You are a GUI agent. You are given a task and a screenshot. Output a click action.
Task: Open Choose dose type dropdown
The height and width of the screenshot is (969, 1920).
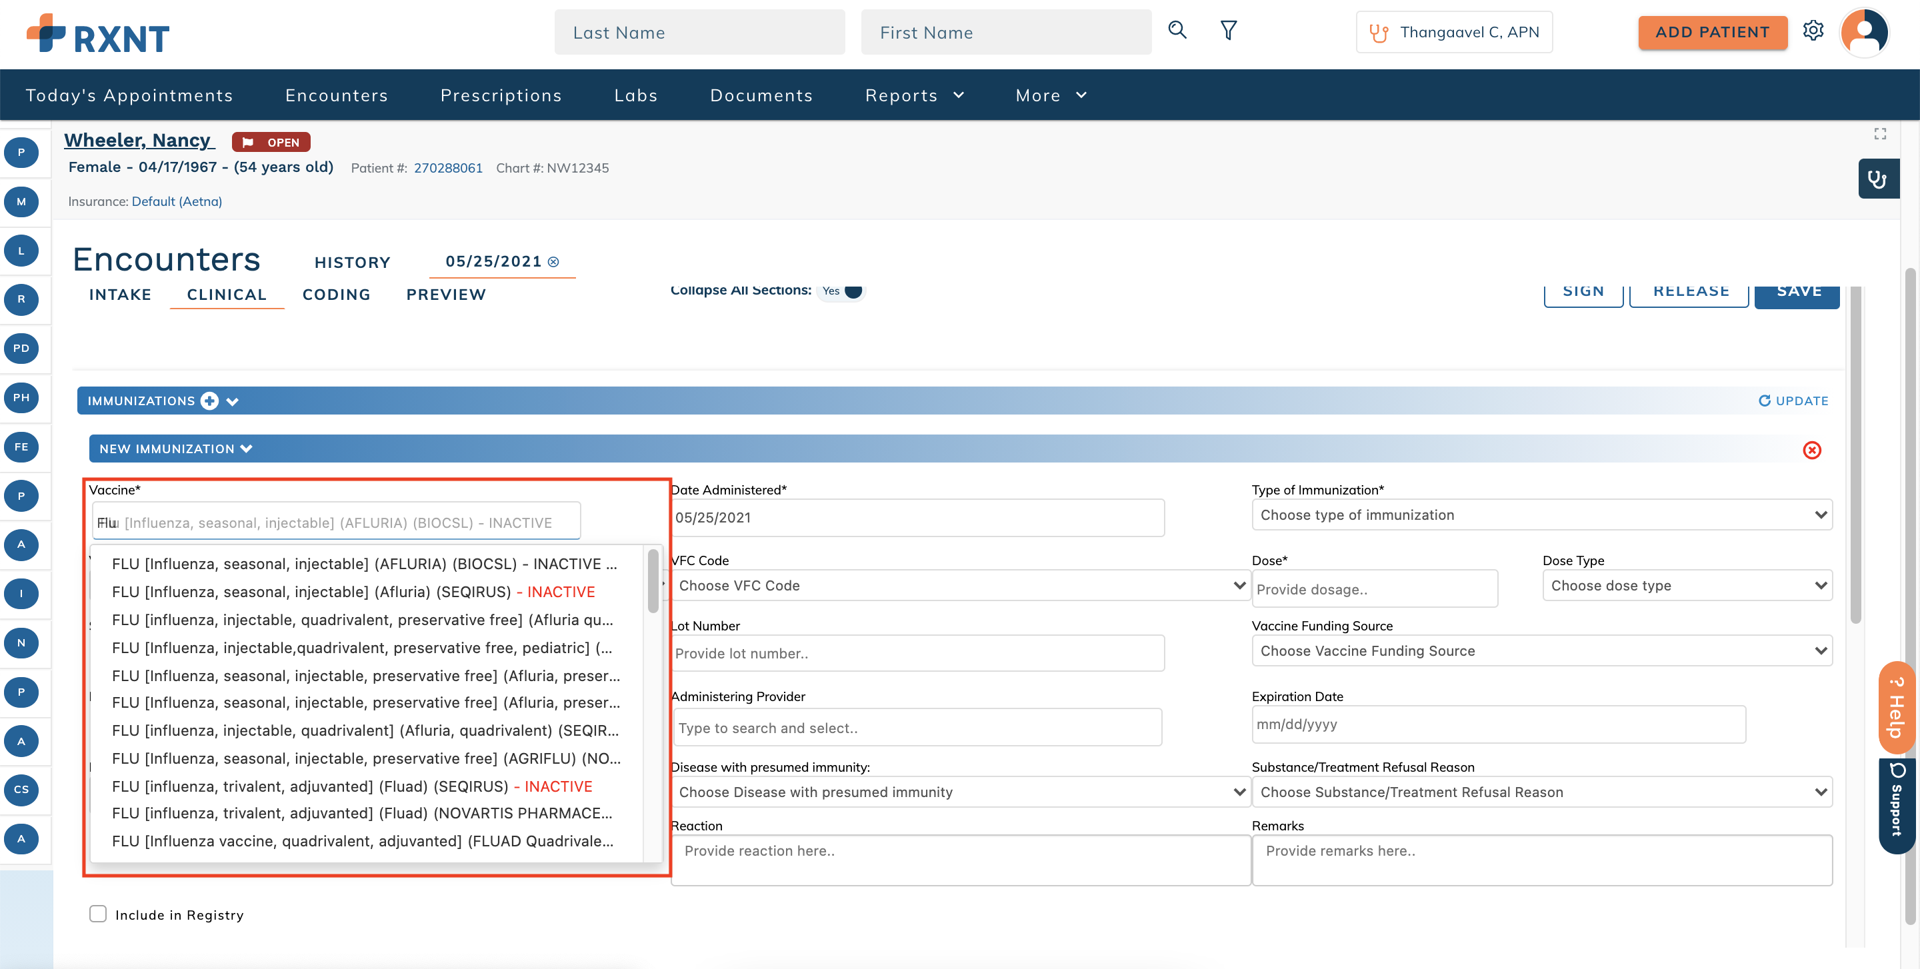1687,585
